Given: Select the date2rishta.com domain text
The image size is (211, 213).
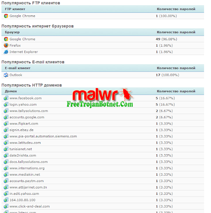Looking at the screenshot, I should pos(23,156).
